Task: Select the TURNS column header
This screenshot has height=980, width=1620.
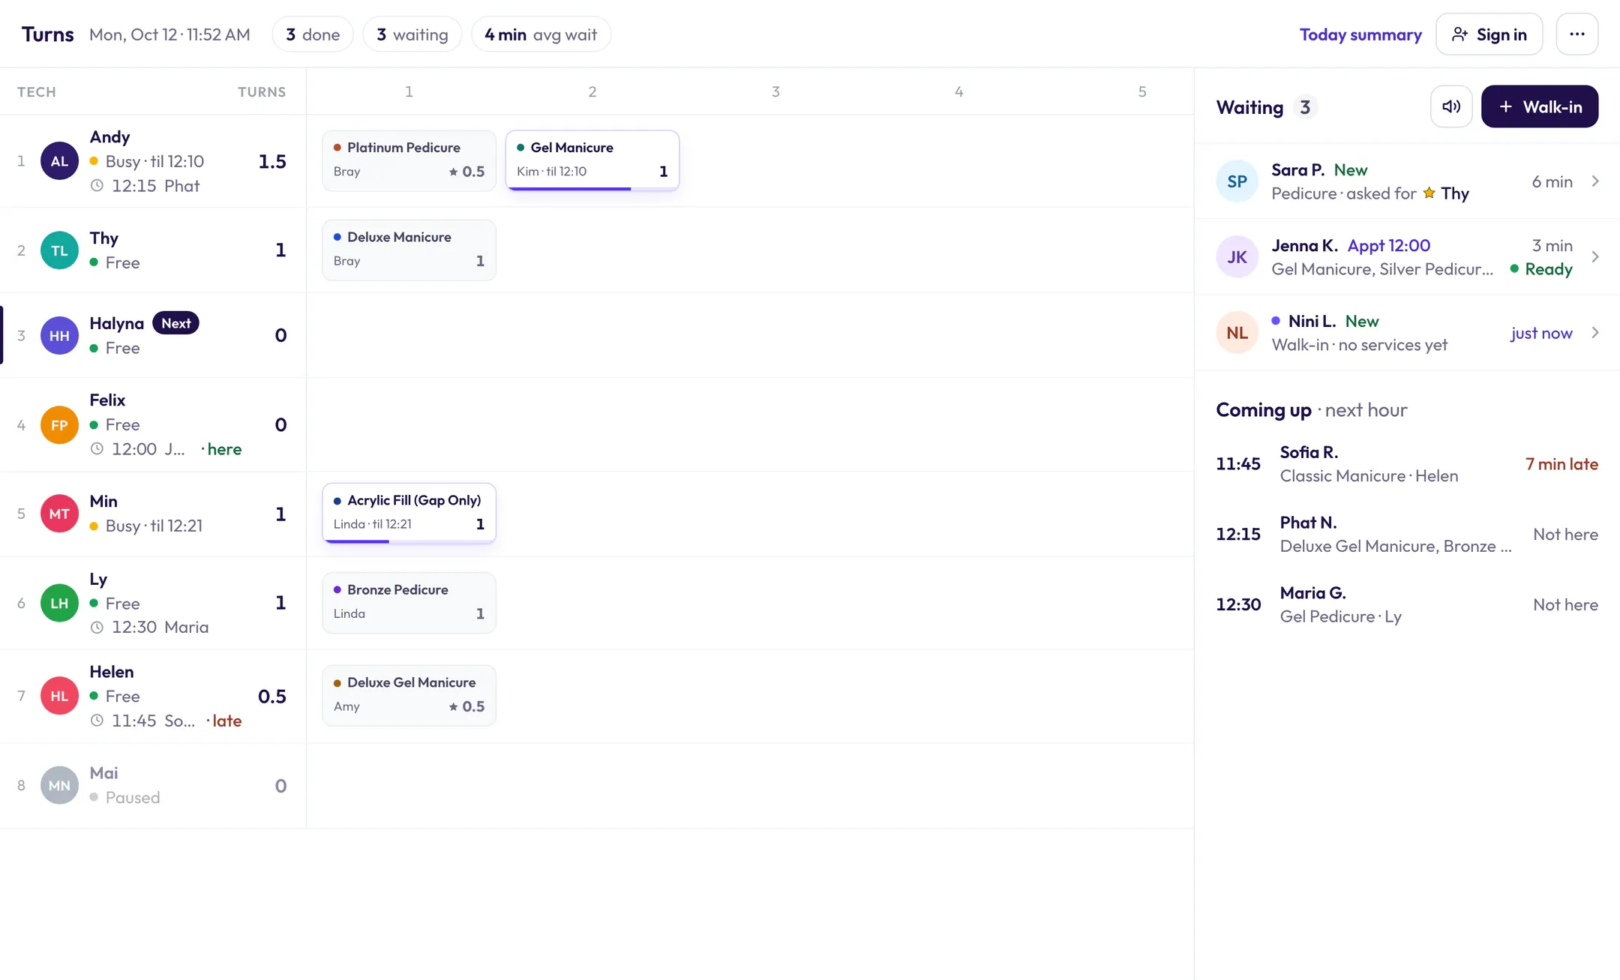Action: 262,91
